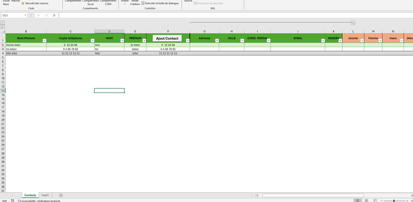This screenshot has width=413, height=202.
Task: Click the zoom slider handle
Action: click(394, 201)
